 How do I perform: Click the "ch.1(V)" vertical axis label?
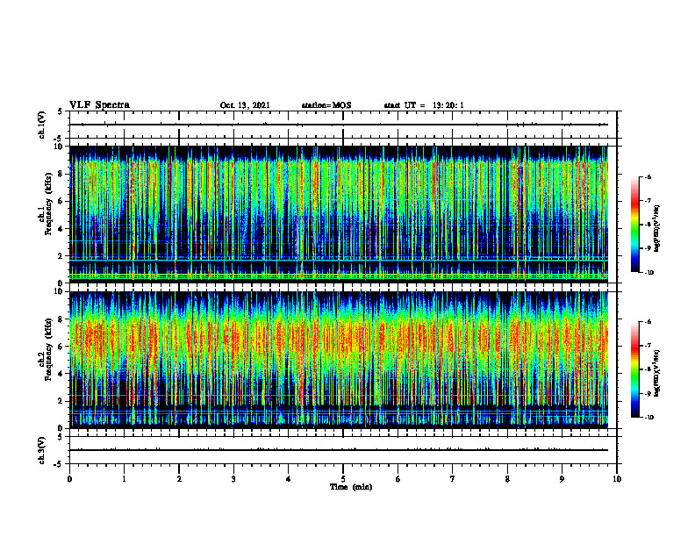(x=41, y=125)
